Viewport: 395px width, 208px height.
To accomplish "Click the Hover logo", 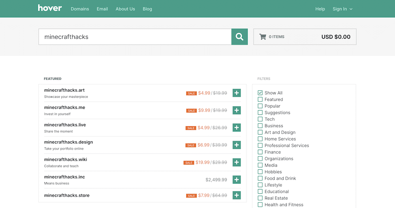I will 50,8.
